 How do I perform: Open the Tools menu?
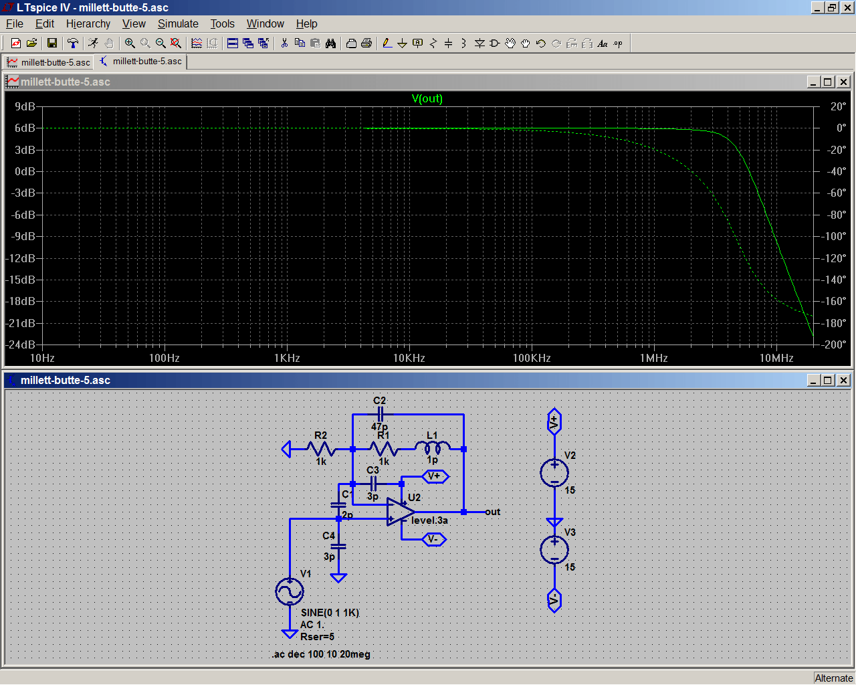click(x=223, y=23)
